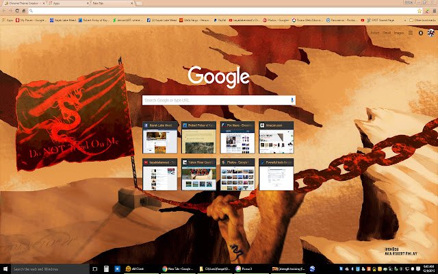Click the address bar

[x=224, y=11]
